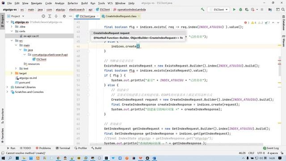Switch to CreateIndexRequest.class tab

pyautogui.click(x=121, y=16)
